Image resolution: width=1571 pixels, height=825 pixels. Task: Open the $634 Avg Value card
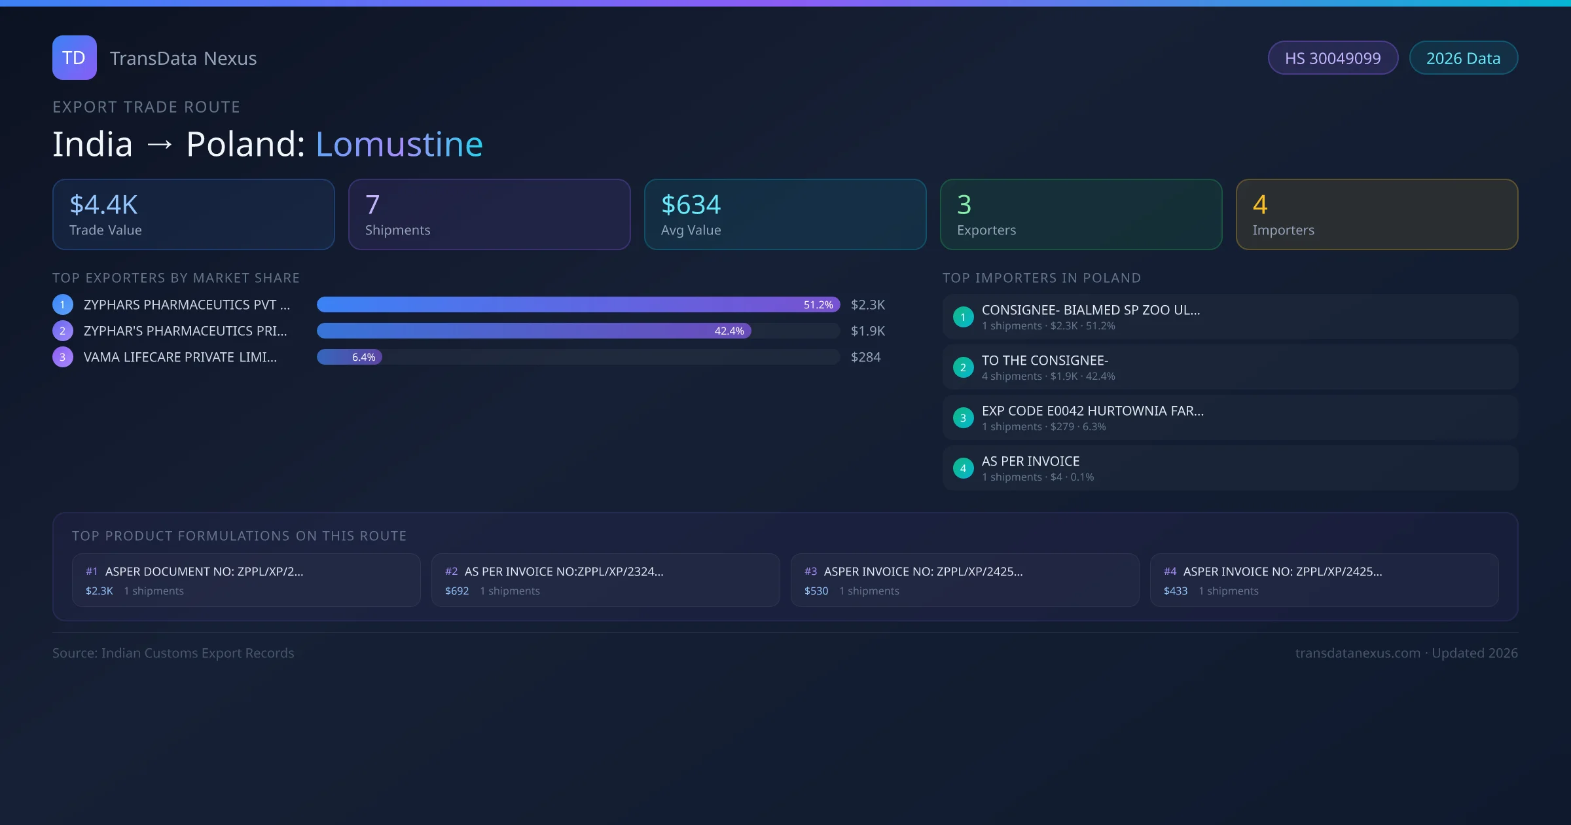(785, 215)
